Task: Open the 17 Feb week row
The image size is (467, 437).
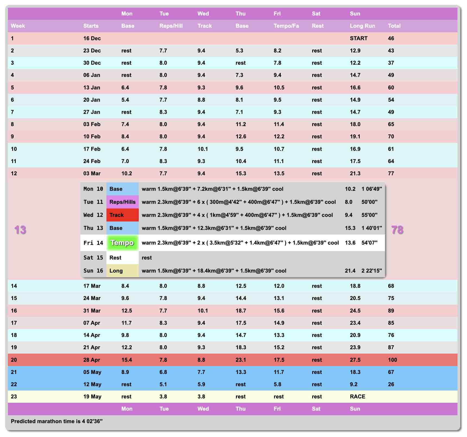Action: (233, 149)
